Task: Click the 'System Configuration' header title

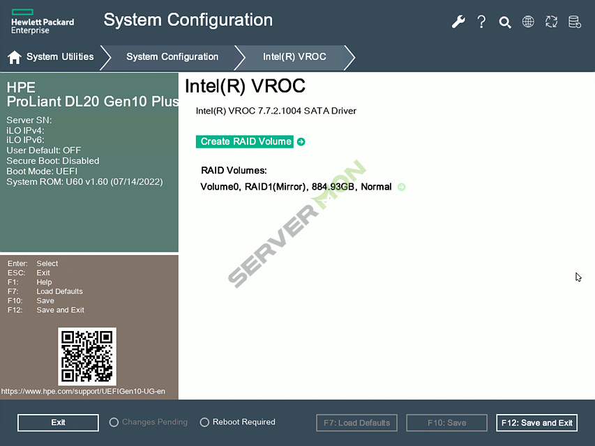Action: 188,20
